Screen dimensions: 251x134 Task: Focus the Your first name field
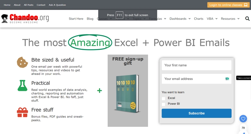coord(197,65)
